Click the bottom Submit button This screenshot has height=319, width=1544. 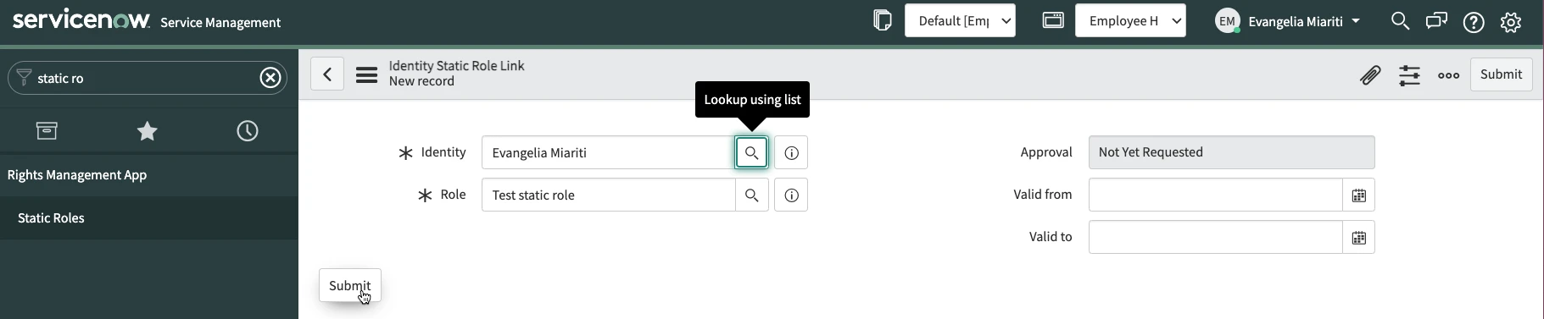click(x=349, y=285)
